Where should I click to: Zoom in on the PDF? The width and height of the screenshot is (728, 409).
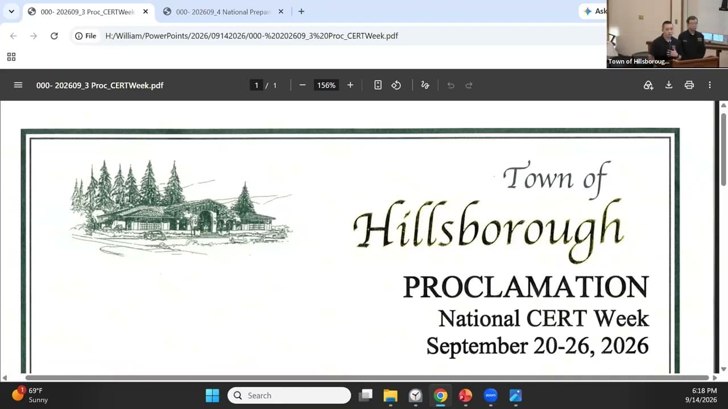[x=350, y=85]
